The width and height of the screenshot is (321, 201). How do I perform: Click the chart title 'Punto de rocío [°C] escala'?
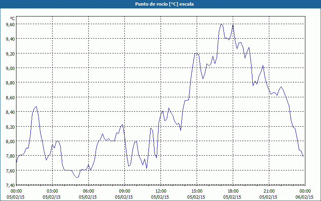[x=165, y=4]
